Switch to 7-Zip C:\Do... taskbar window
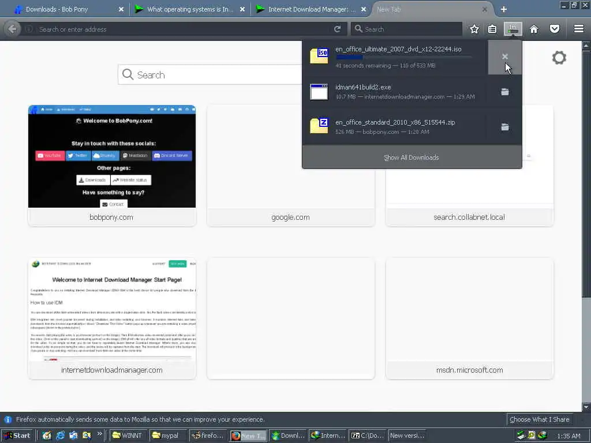 point(368,436)
